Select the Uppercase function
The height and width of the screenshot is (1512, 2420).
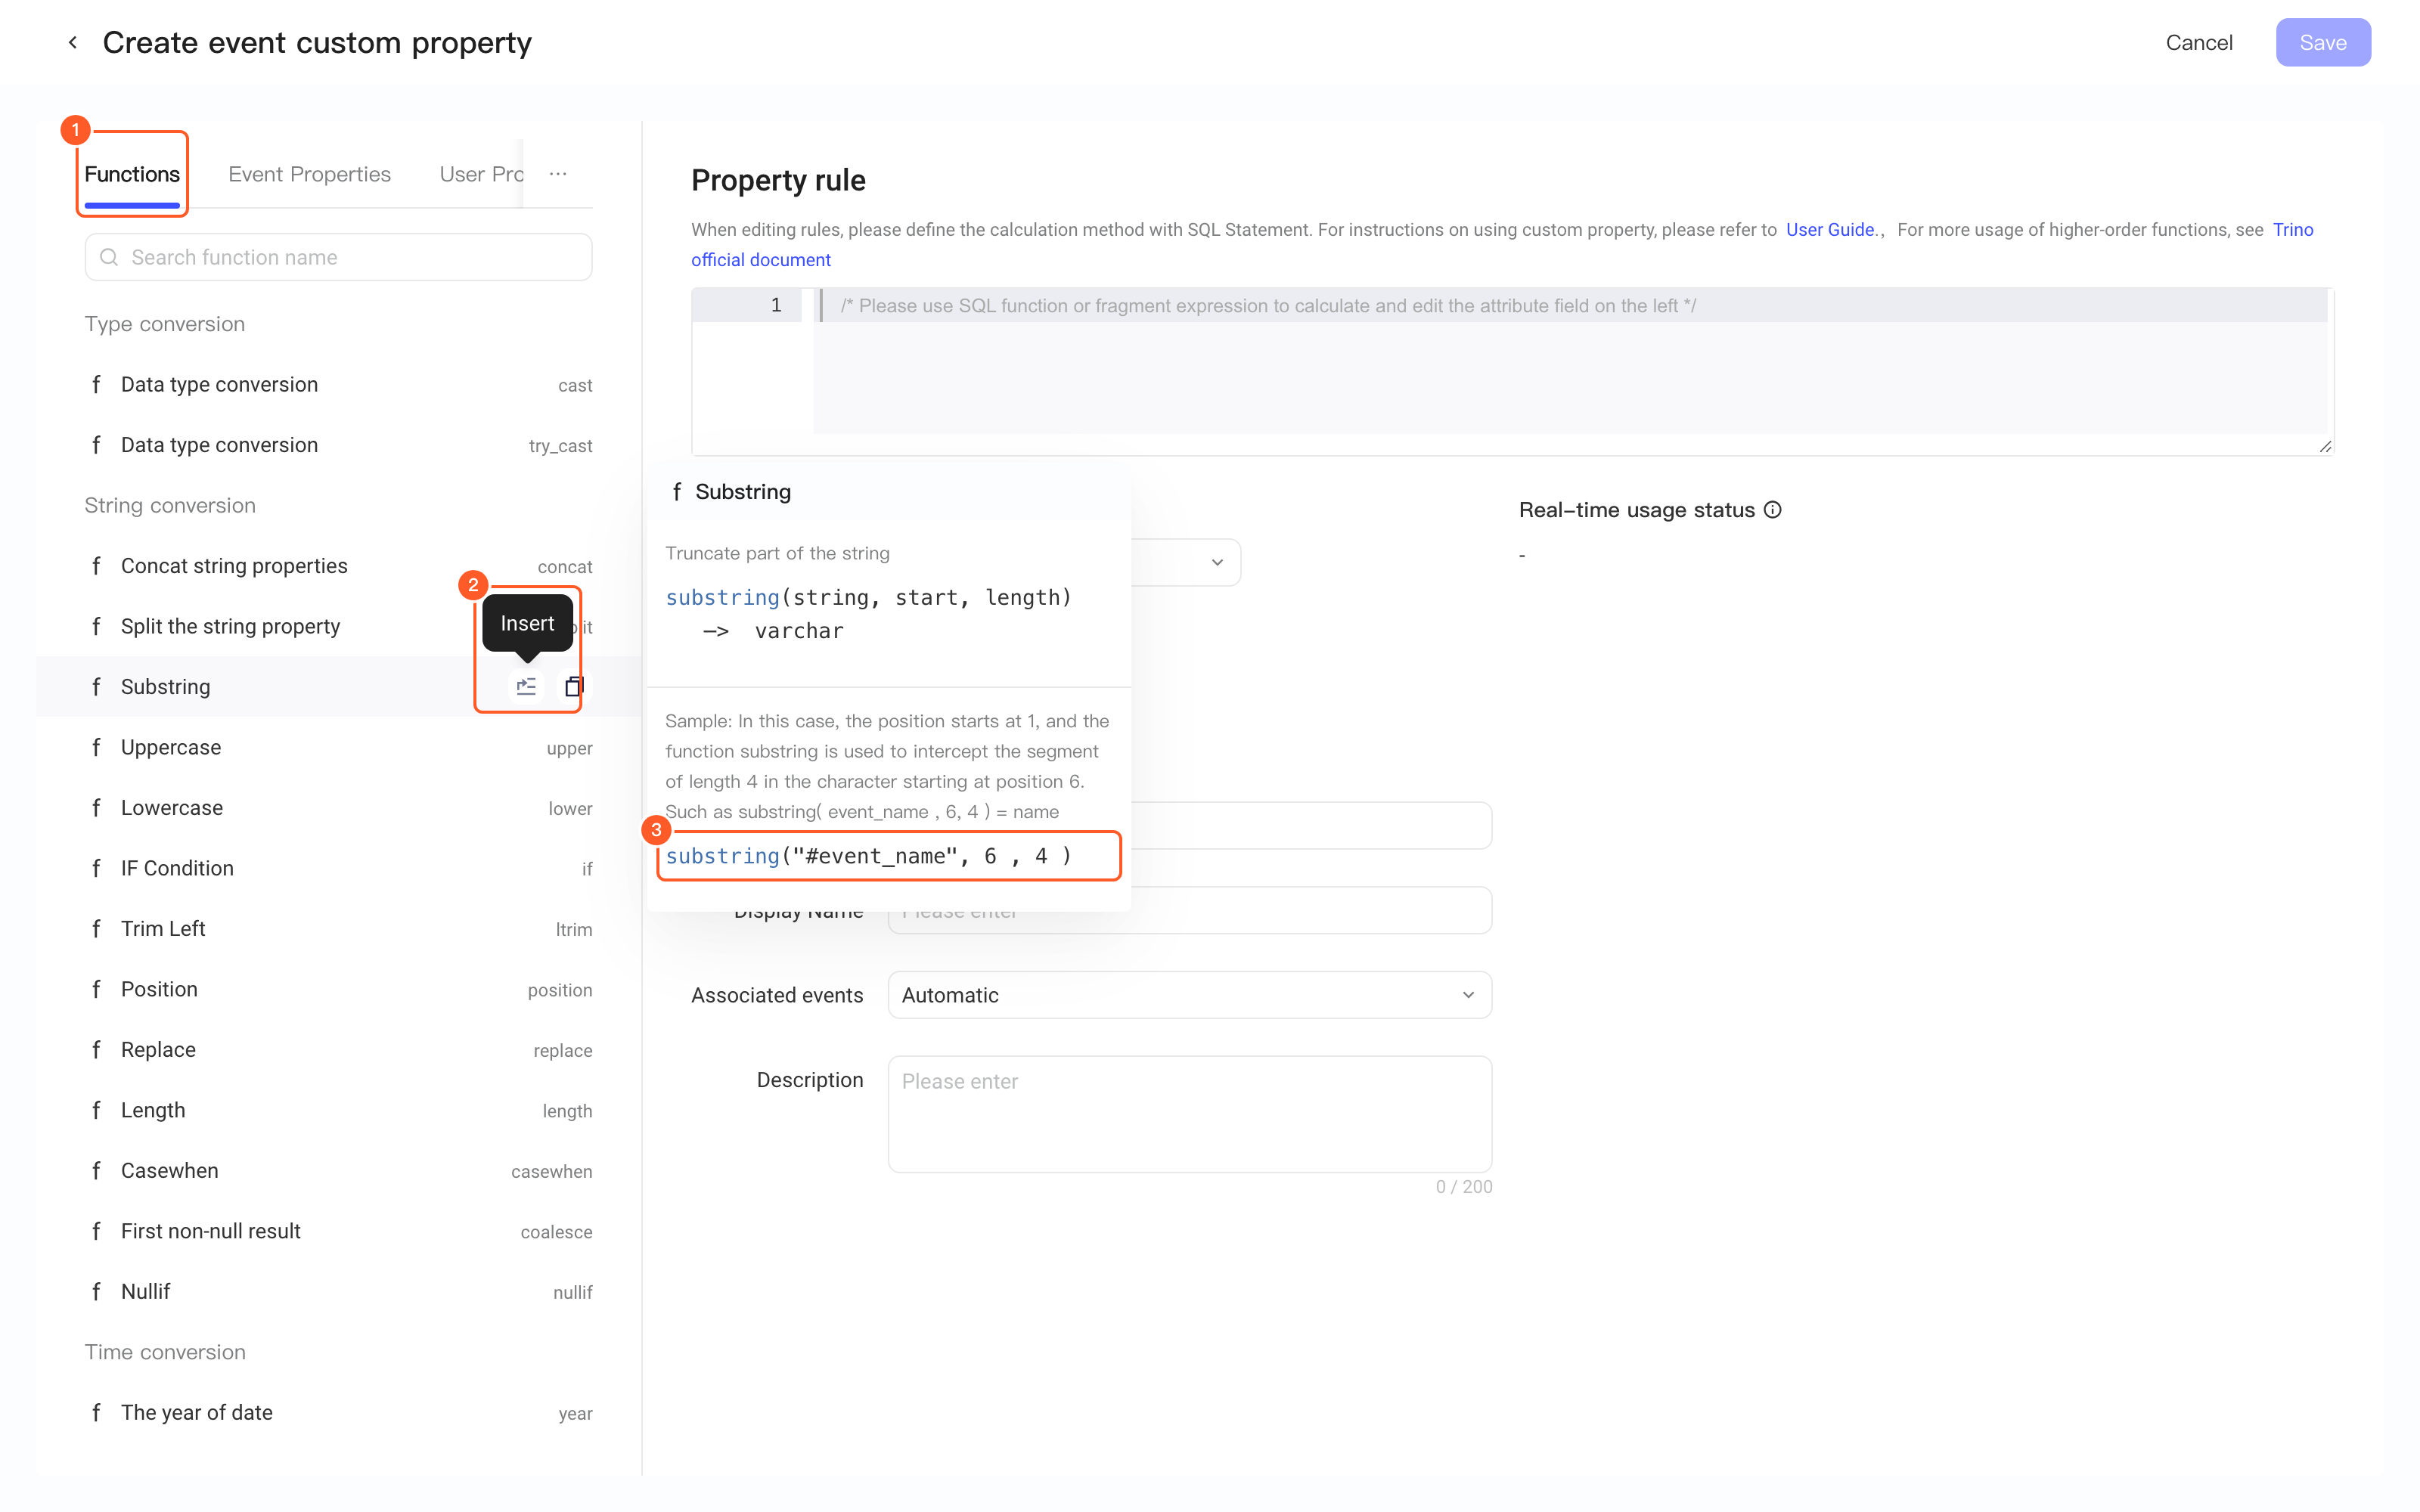(338, 747)
